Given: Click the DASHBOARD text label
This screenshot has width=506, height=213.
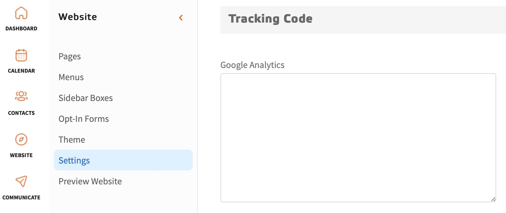Looking at the screenshot, I should click(x=21, y=29).
